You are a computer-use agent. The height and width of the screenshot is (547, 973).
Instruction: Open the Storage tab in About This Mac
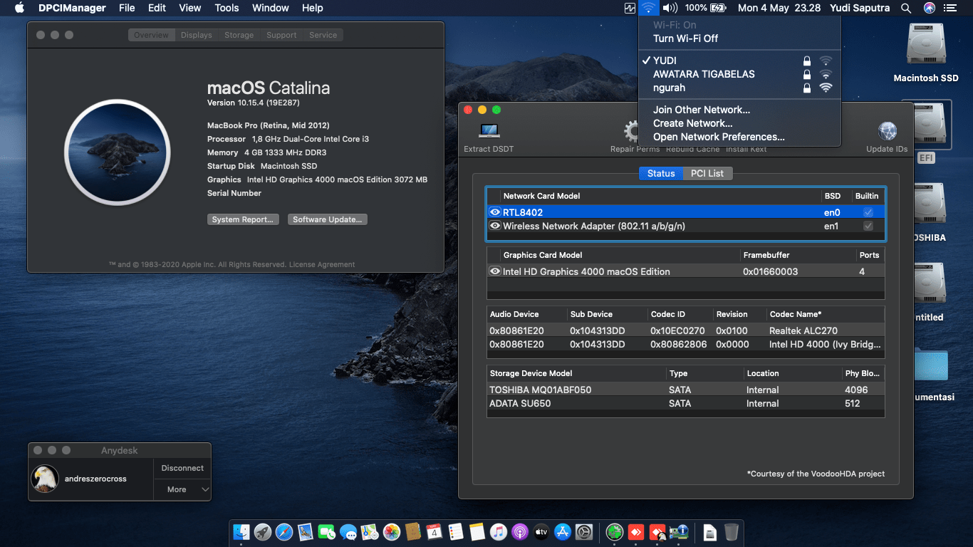click(x=239, y=35)
